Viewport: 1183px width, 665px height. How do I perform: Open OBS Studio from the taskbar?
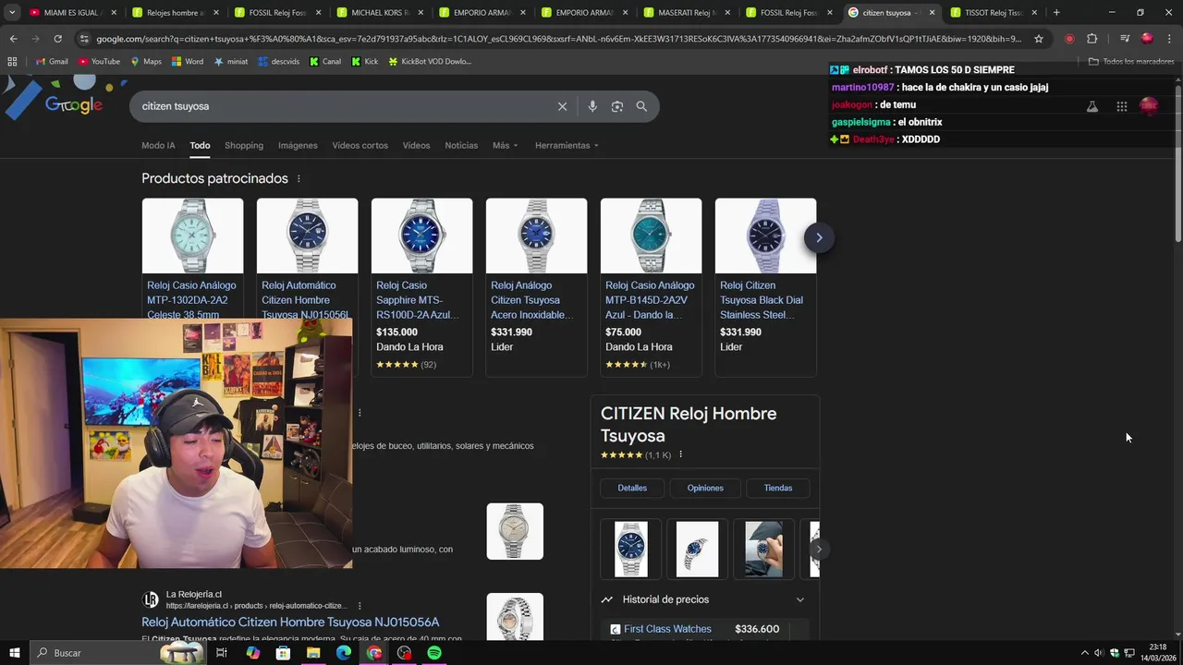point(404,653)
